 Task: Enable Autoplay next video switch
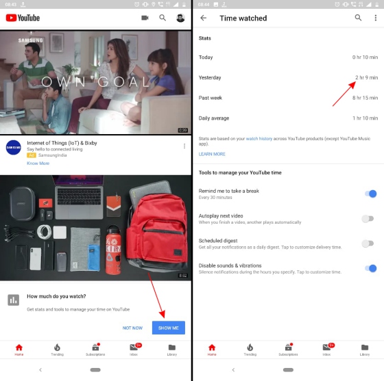[368, 219]
